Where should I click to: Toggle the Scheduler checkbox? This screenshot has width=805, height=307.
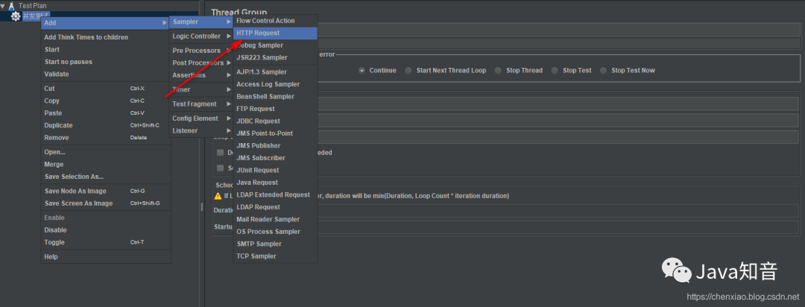tap(220, 168)
